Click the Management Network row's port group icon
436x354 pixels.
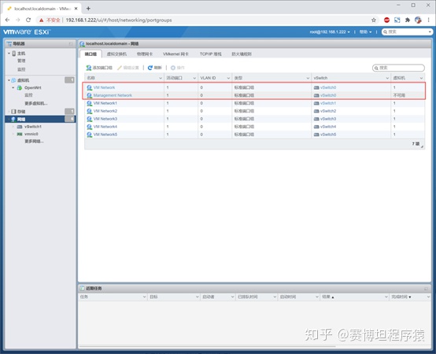(89, 95)
